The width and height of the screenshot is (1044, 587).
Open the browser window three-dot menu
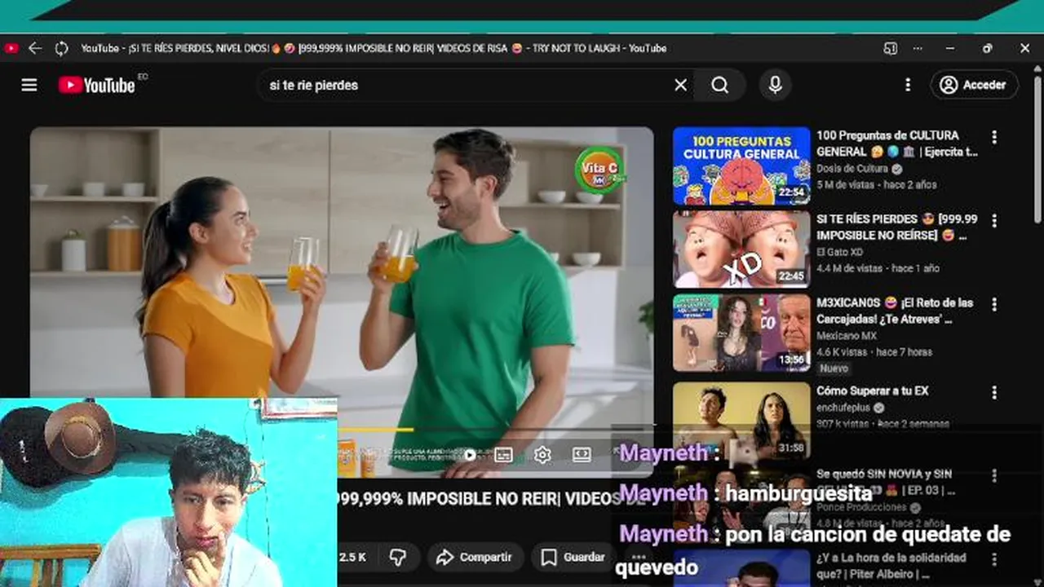pyautogui.click(x=918, y=48)
